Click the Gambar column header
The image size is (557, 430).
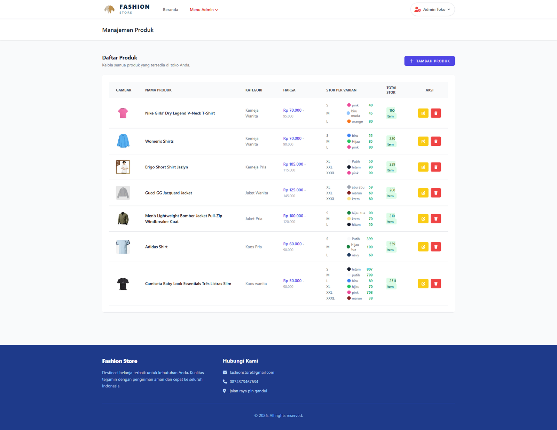click(x=124, y=90)
